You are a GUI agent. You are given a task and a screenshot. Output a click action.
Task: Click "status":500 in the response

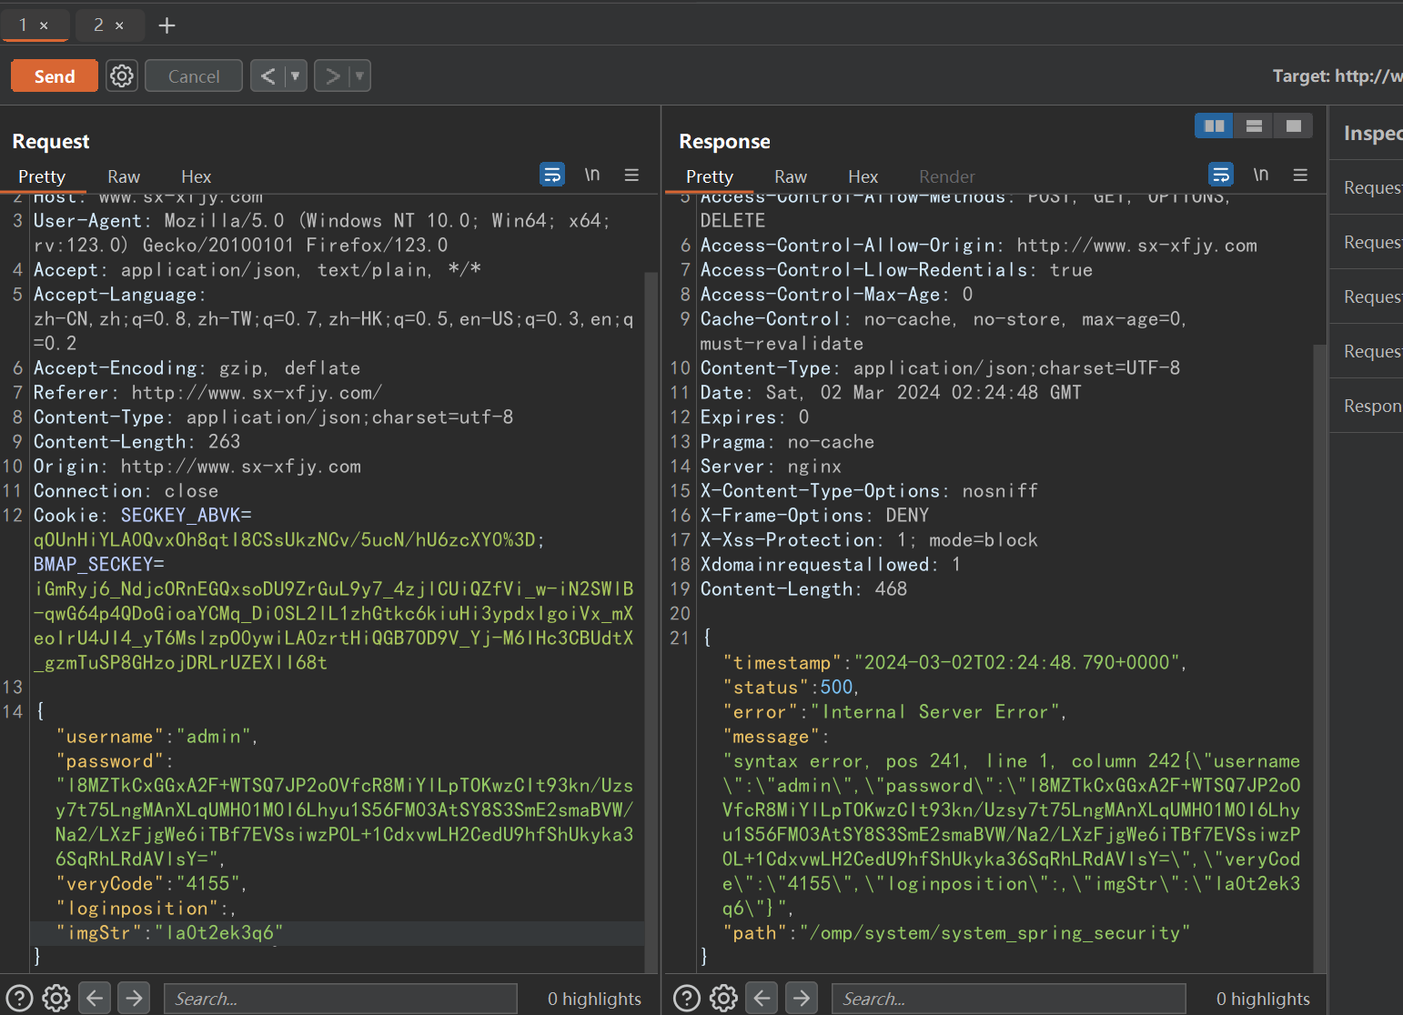[791, 688]
